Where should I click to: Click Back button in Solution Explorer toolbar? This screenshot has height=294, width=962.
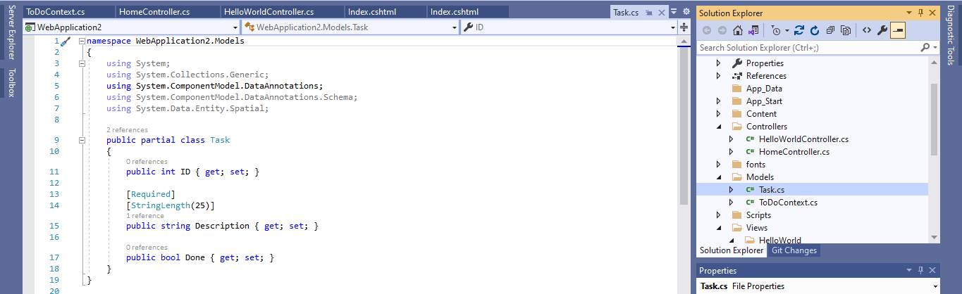[x=707, y=30]
